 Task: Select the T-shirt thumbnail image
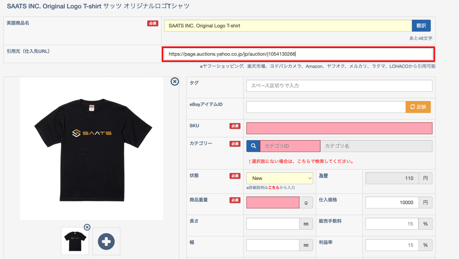(75, 241)
